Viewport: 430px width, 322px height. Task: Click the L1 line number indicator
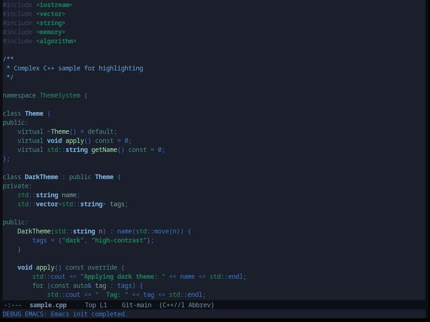point(103,305)
